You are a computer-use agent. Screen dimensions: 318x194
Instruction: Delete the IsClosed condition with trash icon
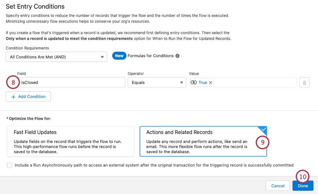[304, 82]
